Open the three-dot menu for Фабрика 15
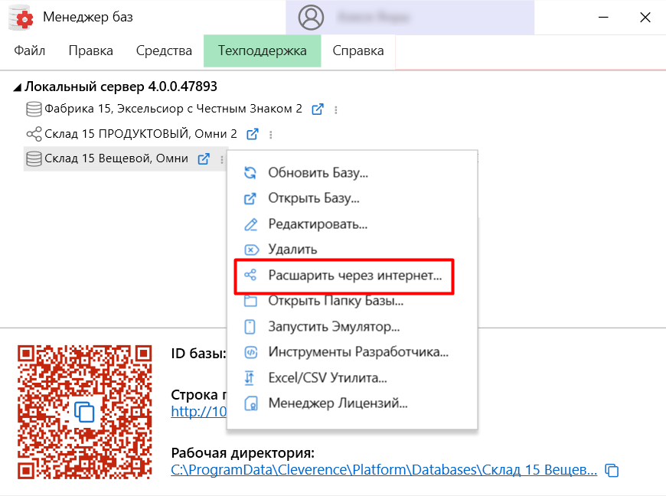Screen dimensions: 666x496 coord(335,109)
